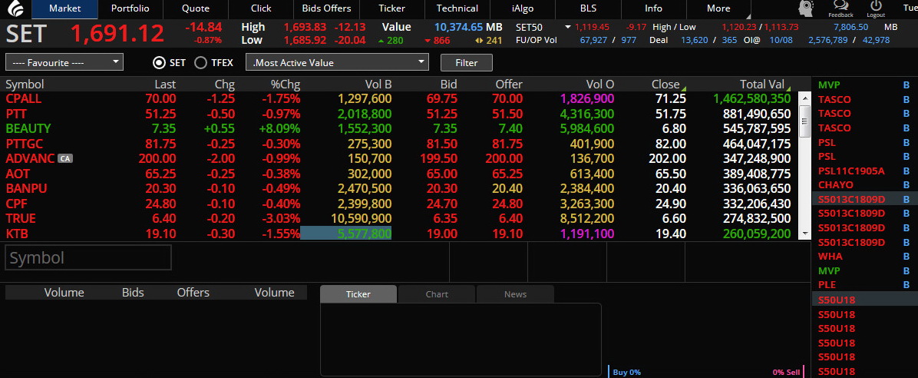Open the Market menu tab
Screen dimensions: 918x378
[x=64, y=8]
